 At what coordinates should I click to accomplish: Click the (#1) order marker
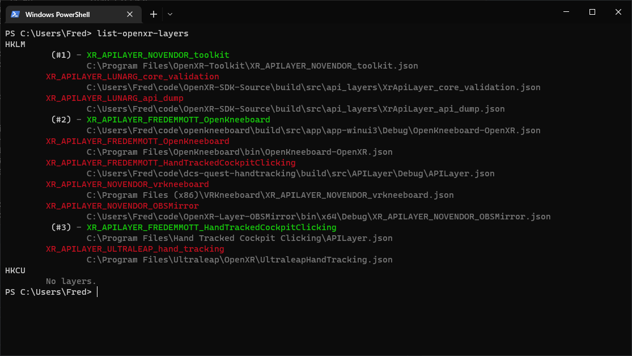(61, 55)
